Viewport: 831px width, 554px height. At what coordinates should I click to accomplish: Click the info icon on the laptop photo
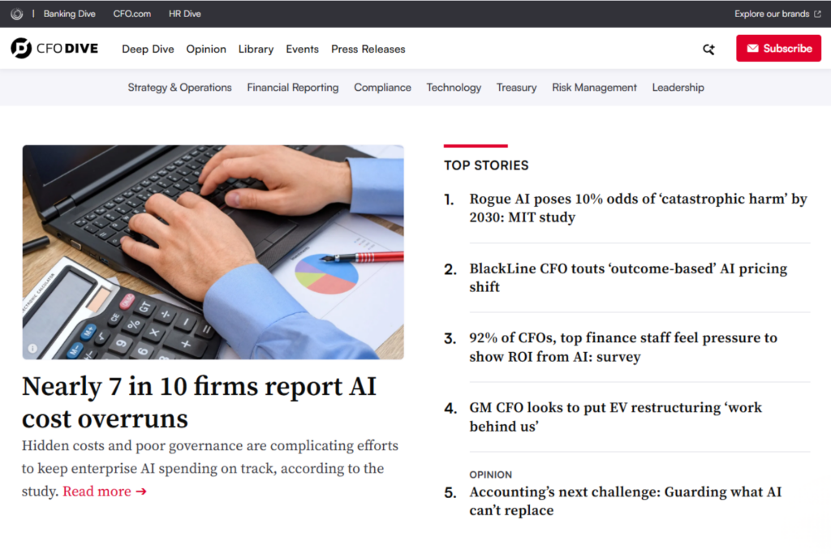(x=32, y=348)
